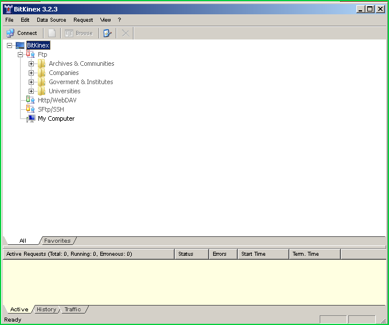Open the Edit menu

(25, 20)
